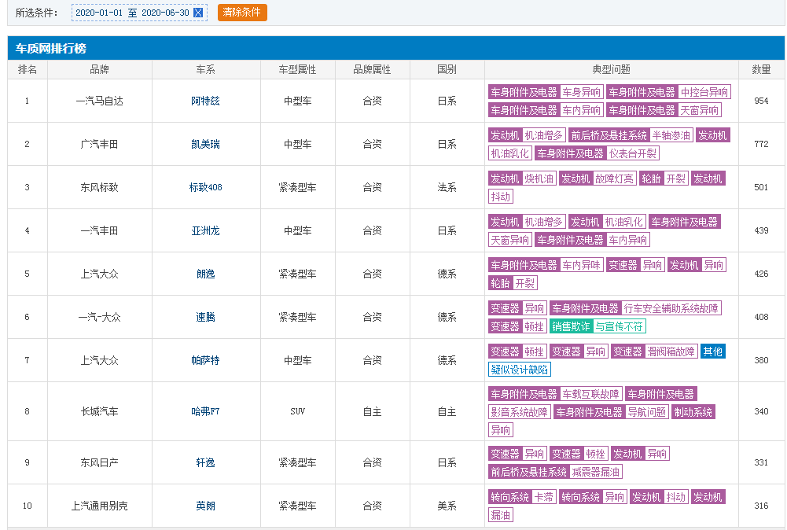Click the 美系 country cell

tap(447, 506)
